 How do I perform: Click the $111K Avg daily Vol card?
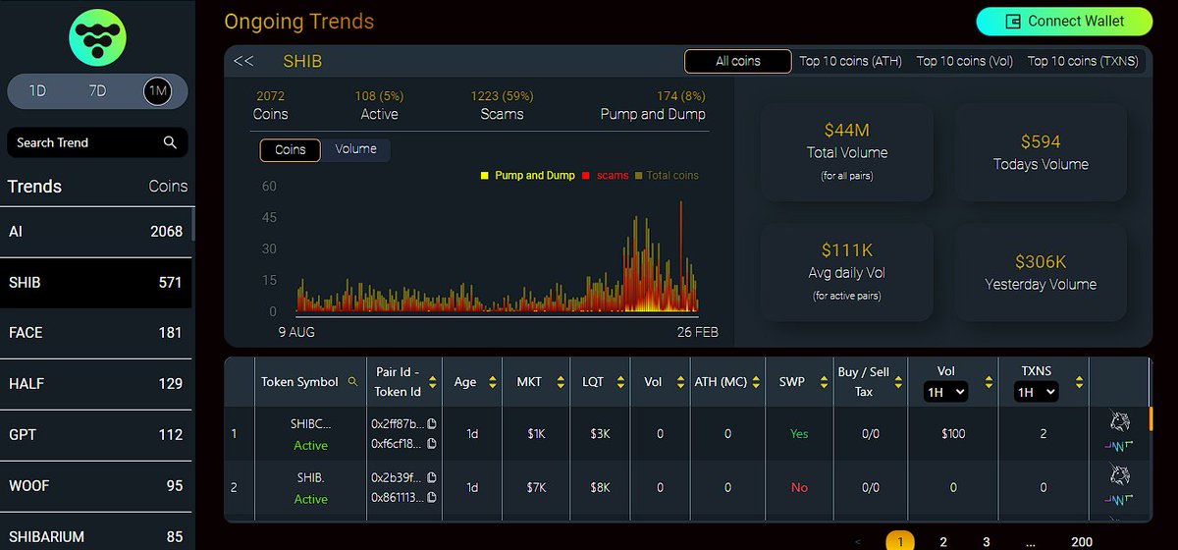[847, 272]
